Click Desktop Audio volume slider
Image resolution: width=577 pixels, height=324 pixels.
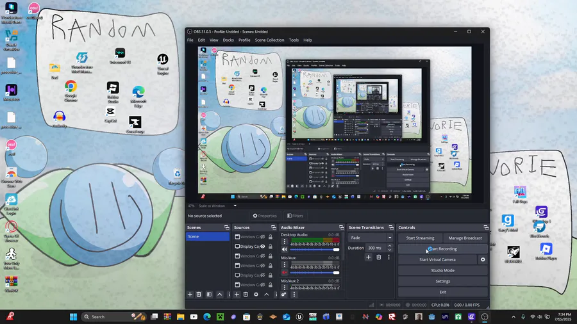tap(315, 250)
